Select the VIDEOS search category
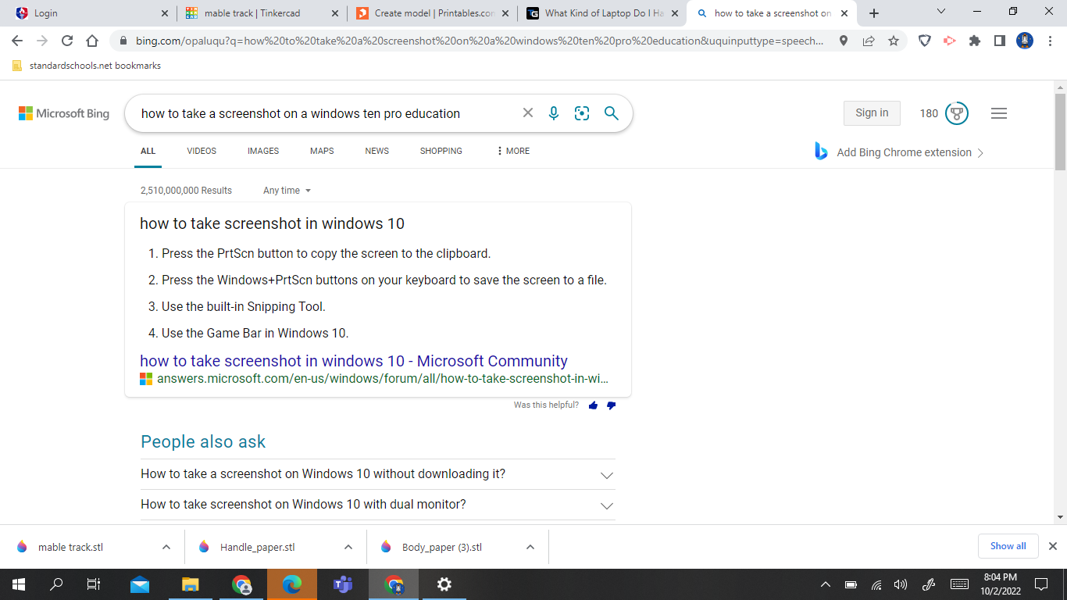Screen dimensions: 1067x600 pos(202,151)
